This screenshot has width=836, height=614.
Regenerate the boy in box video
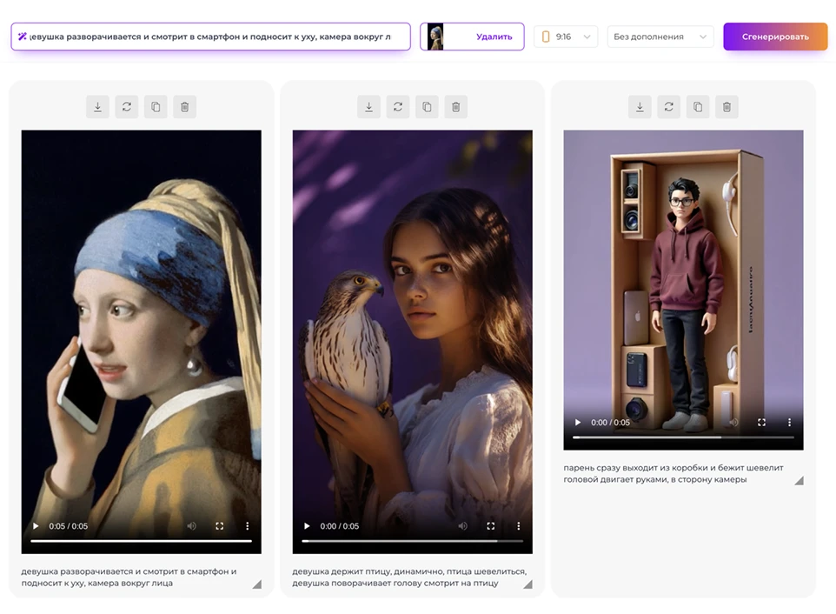click(x=668, y=107)
